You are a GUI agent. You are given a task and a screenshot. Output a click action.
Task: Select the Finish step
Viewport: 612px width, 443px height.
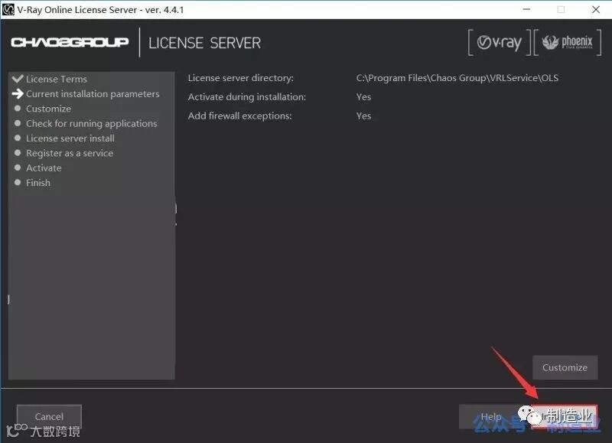(38, 183)
